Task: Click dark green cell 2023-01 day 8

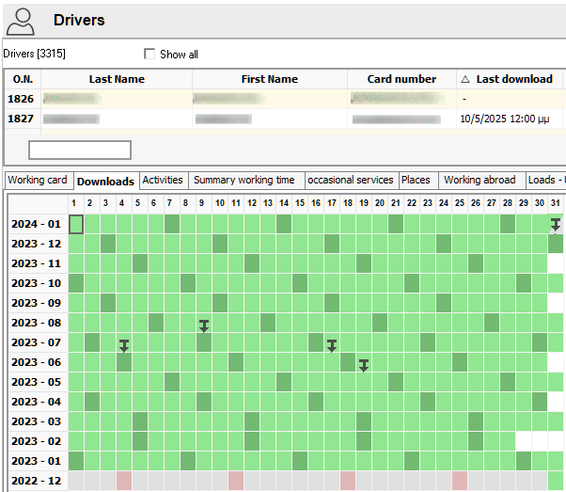Action: coord(188,461)
